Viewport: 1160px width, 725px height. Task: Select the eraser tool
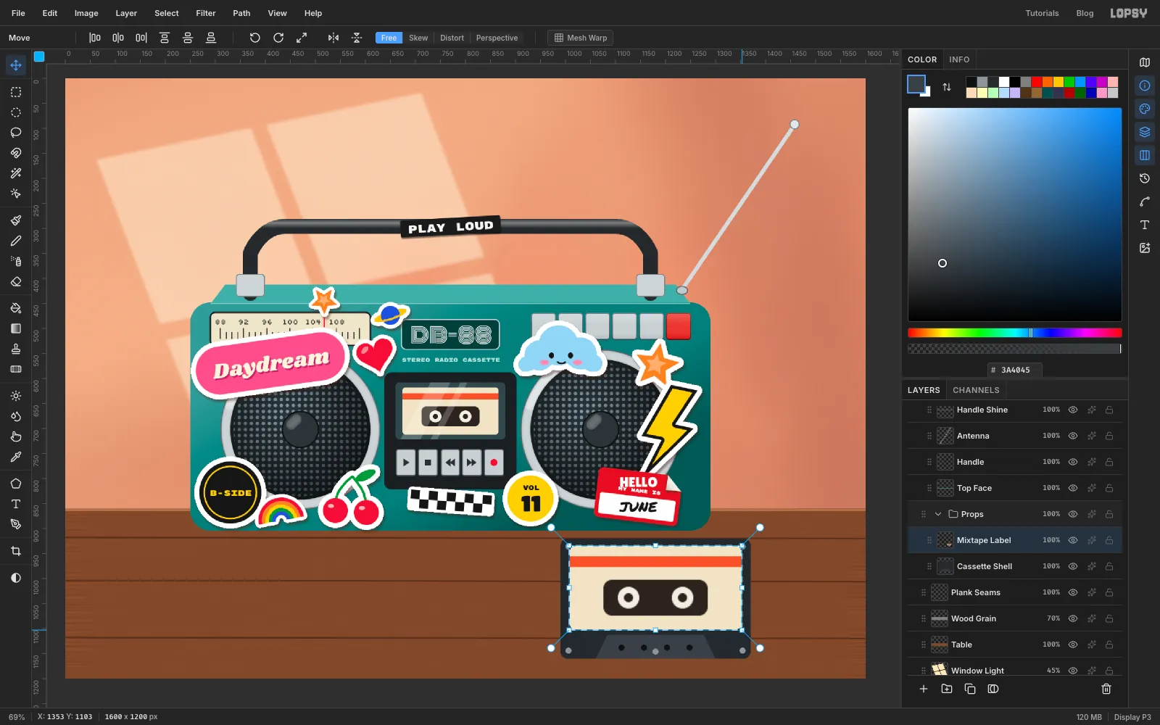[x=16, y=281]
